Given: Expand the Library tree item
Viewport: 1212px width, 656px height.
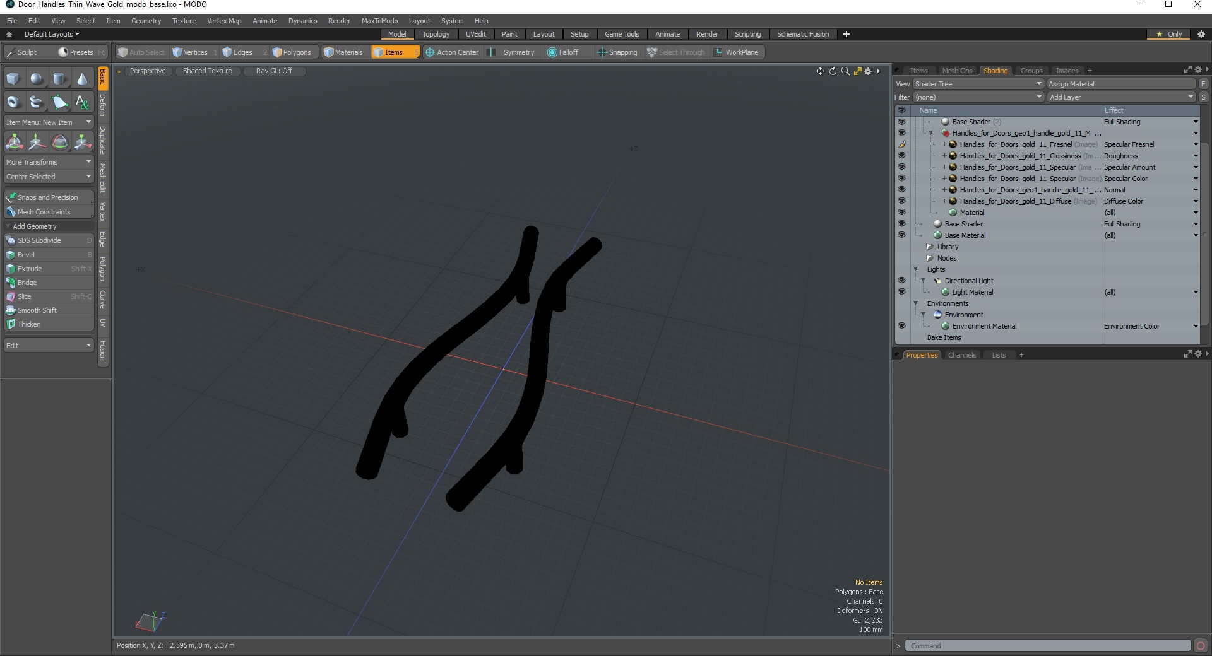Looking at the screenshot, I should tap(930, 247).
